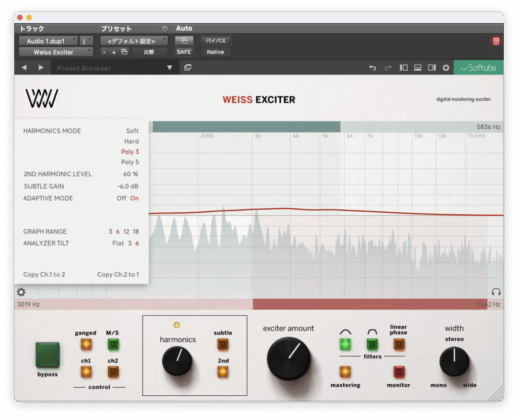Image resolution: width=518 pixels, height=418 pixels.
Task: Toggle the right side panel layout icon
Action: point(432,68)
